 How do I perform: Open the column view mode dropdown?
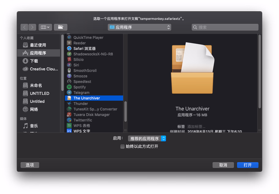(45, 27)
